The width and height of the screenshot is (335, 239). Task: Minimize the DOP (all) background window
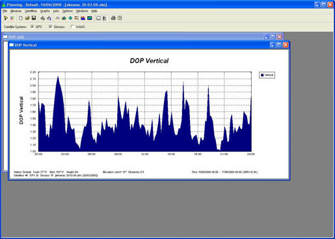[x=267, y=37]
